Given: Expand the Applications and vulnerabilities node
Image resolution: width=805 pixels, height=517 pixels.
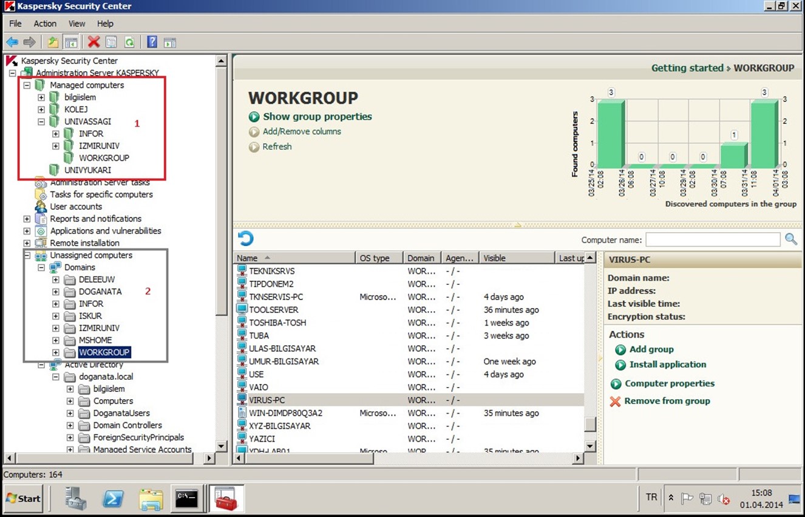Looking at the screenshot, I should click(27, 231).
